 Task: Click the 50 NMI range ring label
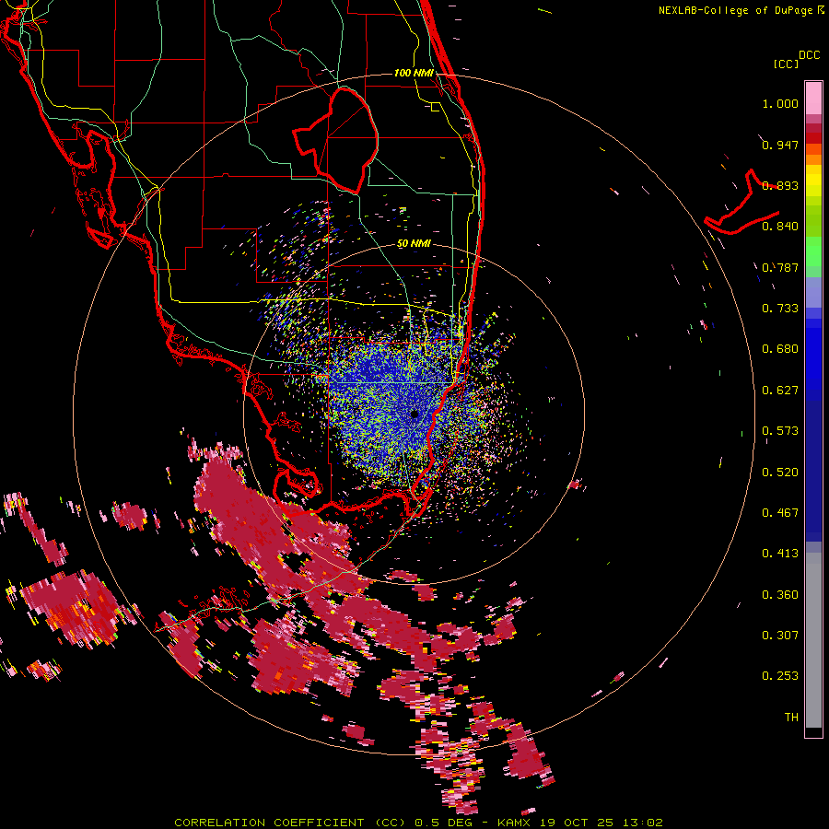coord(414,244)
